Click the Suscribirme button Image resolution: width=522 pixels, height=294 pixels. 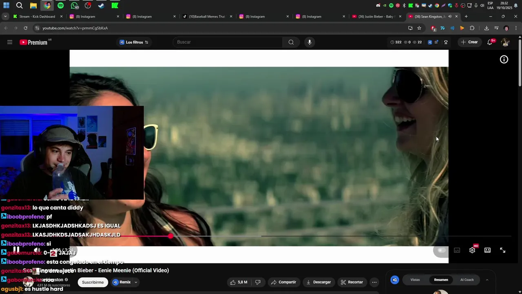pos(93,282)
